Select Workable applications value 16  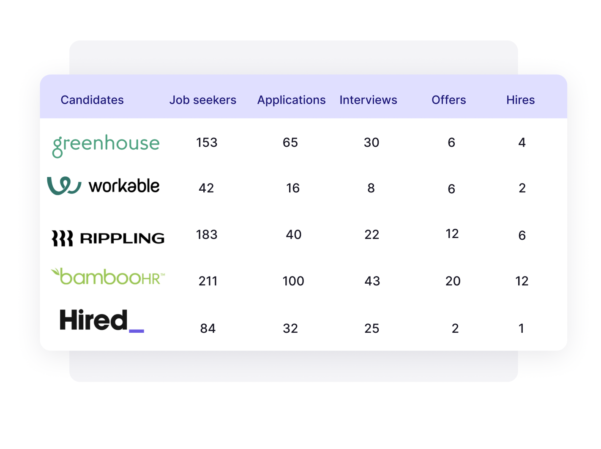(293, 188)
